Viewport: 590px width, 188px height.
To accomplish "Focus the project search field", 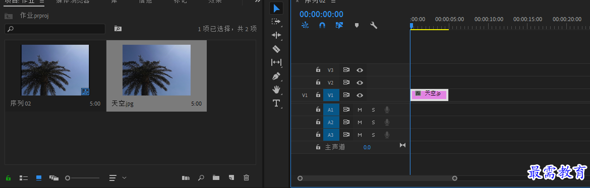I will 55,29.
